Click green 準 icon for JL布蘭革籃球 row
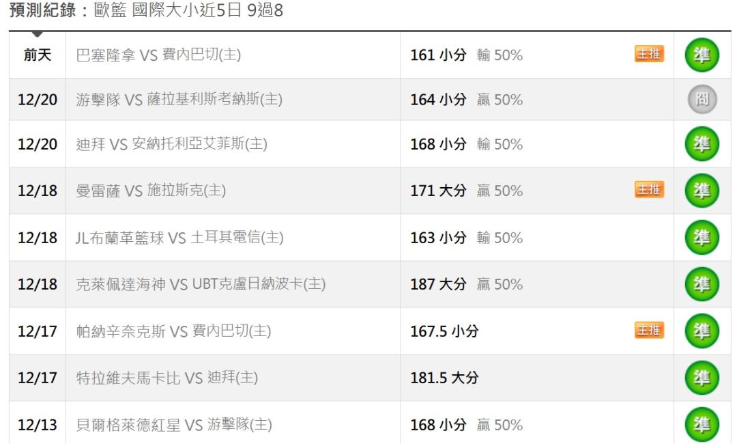737x444 pixels. pyautogui.click(x=702, y=238)
